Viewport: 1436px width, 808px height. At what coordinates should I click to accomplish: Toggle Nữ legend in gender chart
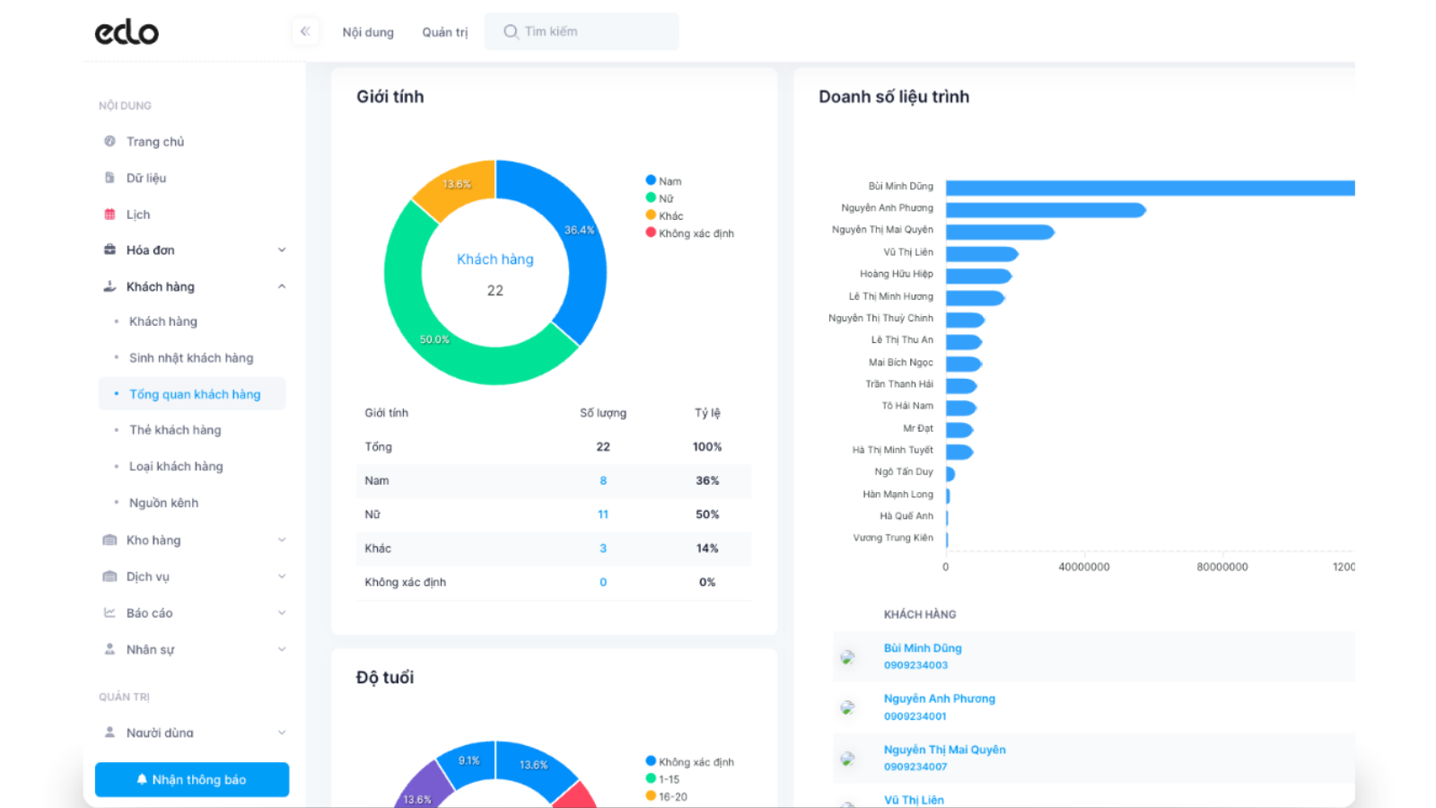pos(660,198)
